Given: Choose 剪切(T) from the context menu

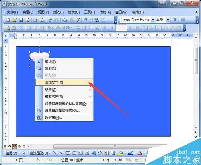Looking at the screenshot, I should pyautogui.click(x=64, y=62).
